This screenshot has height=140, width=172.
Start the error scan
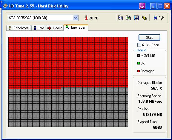point(149,38)
